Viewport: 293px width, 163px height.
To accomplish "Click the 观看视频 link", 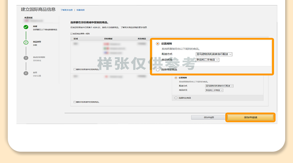I will 80,10.
